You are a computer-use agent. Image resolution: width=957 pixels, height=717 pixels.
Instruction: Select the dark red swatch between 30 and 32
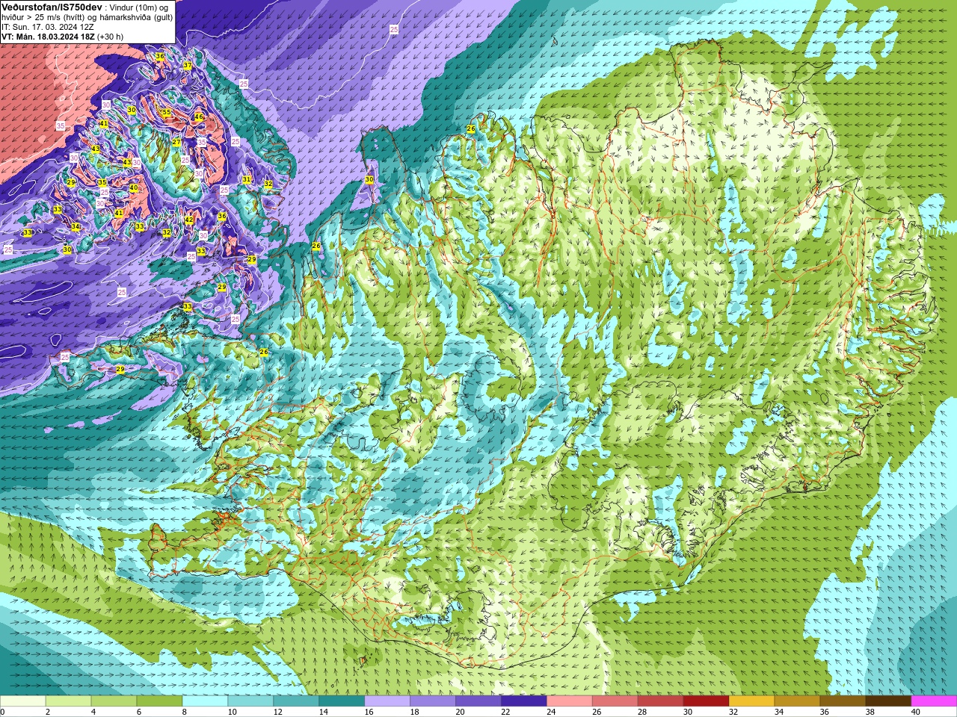click(707, 701)
